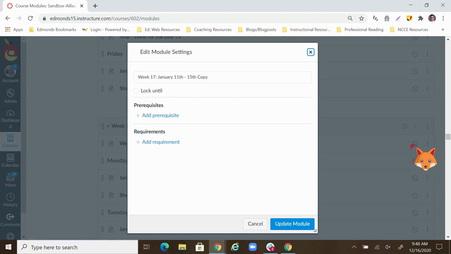This screenshot has width=451, height=254.
Task: Open the Admin sidebar item
Action: click(x=10, y=96)
